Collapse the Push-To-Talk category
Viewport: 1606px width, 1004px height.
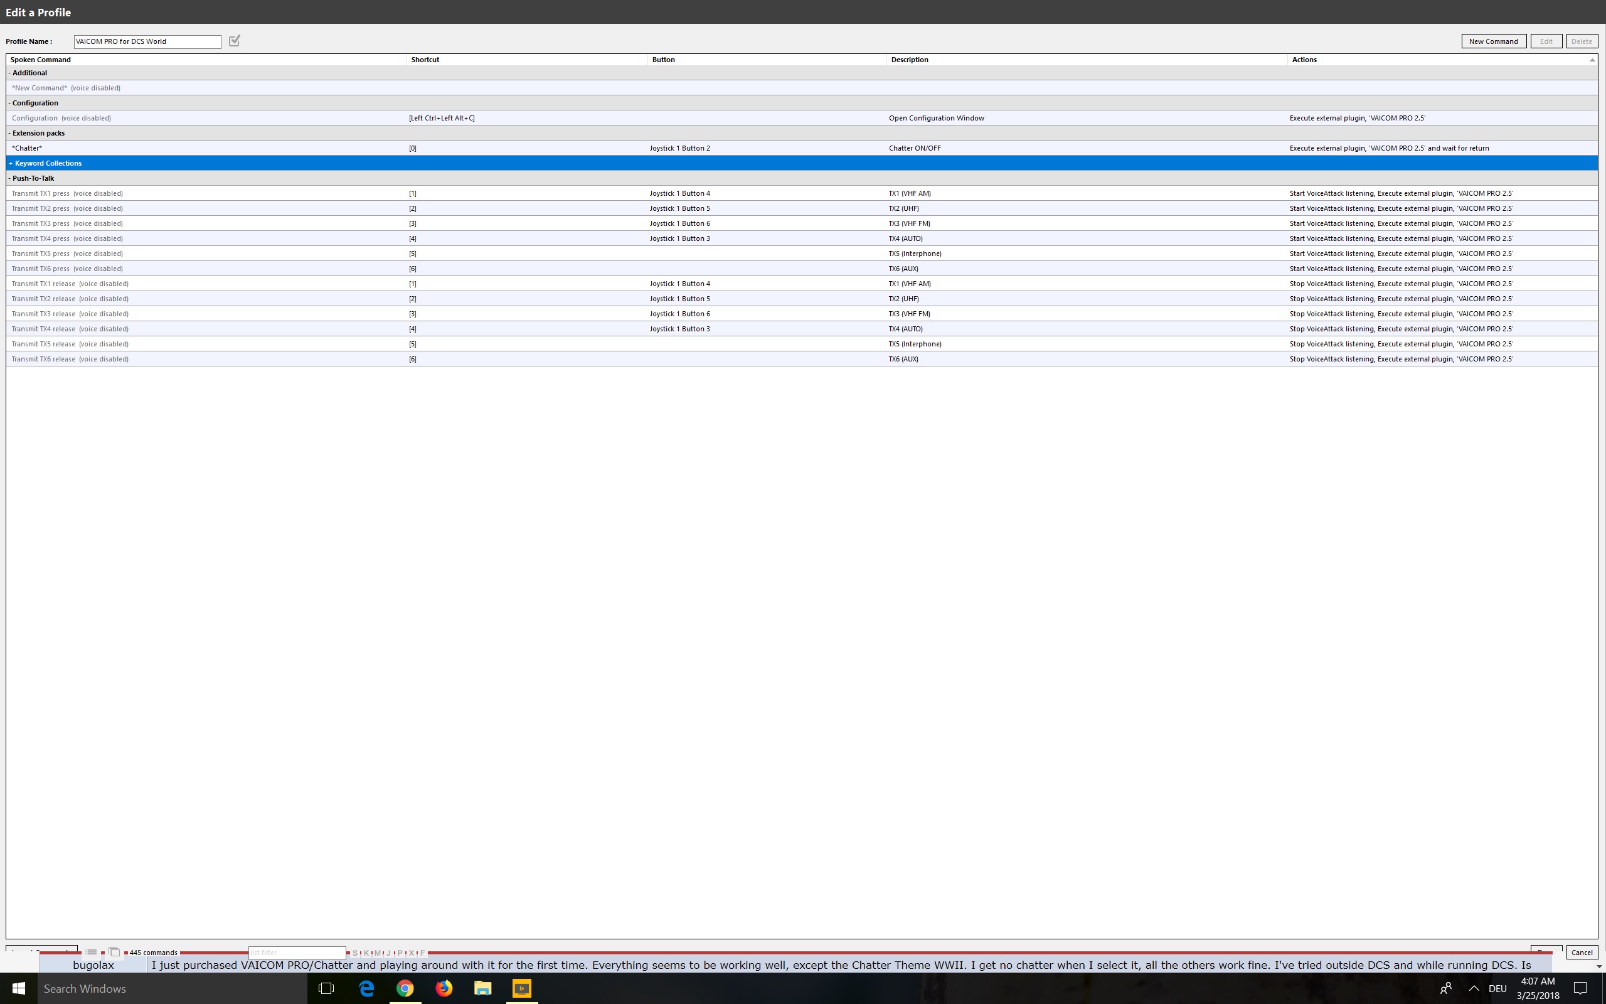pos(9,178)
